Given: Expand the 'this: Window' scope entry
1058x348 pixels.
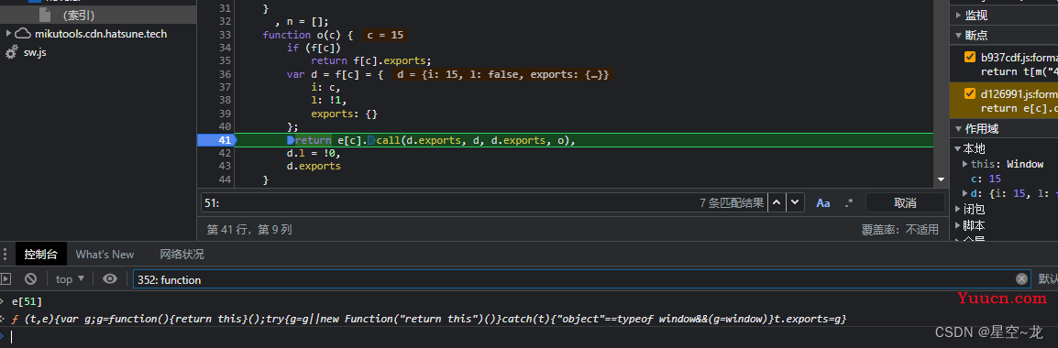Looking at the screenshot, I should [965, 164].
